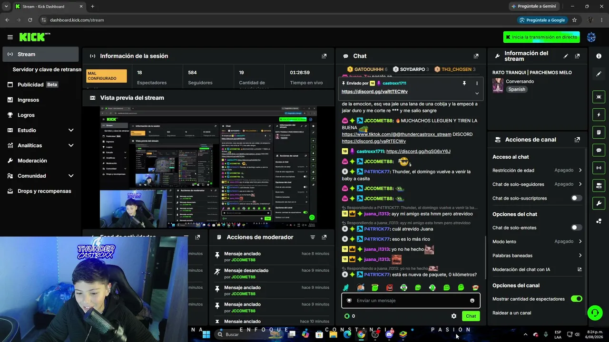
Task: Open Palabras baneadas settings
Action: (x=537, y=256)
